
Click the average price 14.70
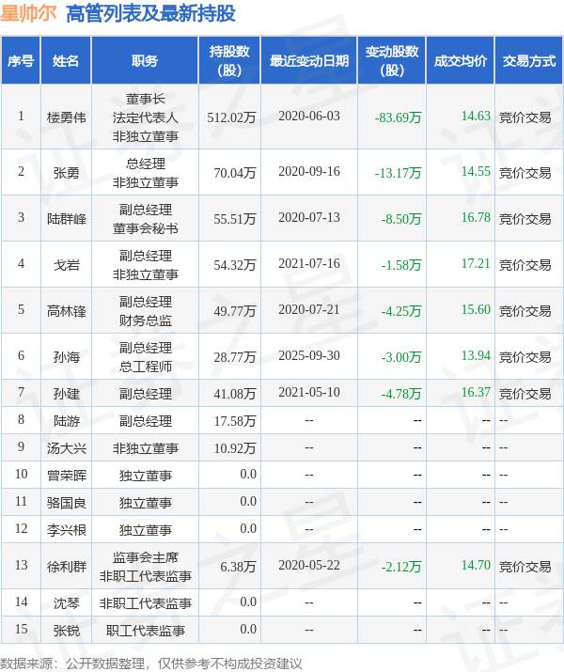click(x=476, y=565)
